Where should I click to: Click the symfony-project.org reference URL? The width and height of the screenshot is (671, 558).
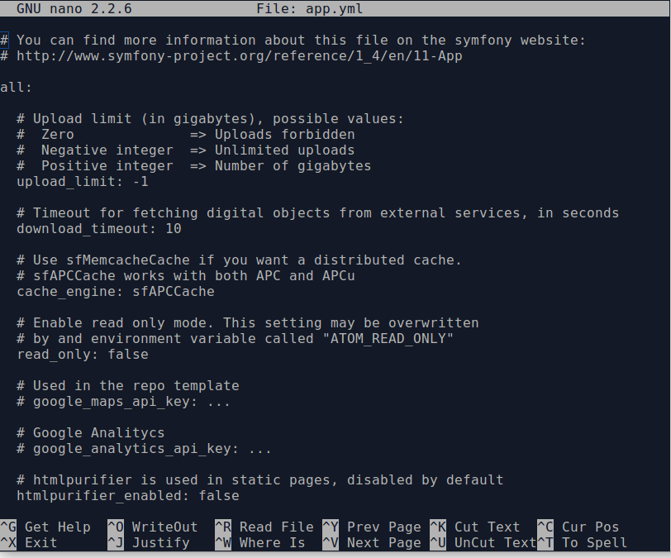(239, 56)
